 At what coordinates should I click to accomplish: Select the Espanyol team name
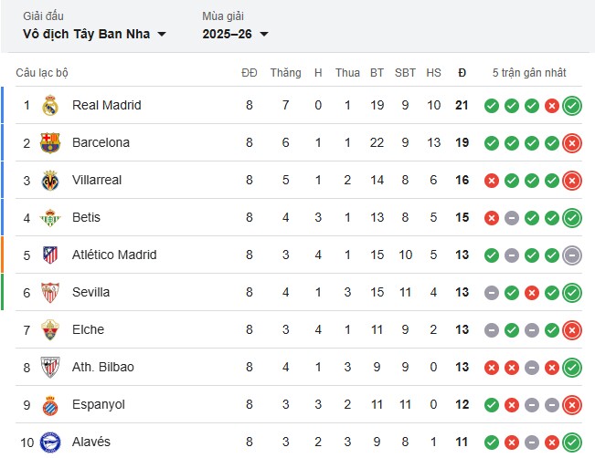tap(98, 404)
